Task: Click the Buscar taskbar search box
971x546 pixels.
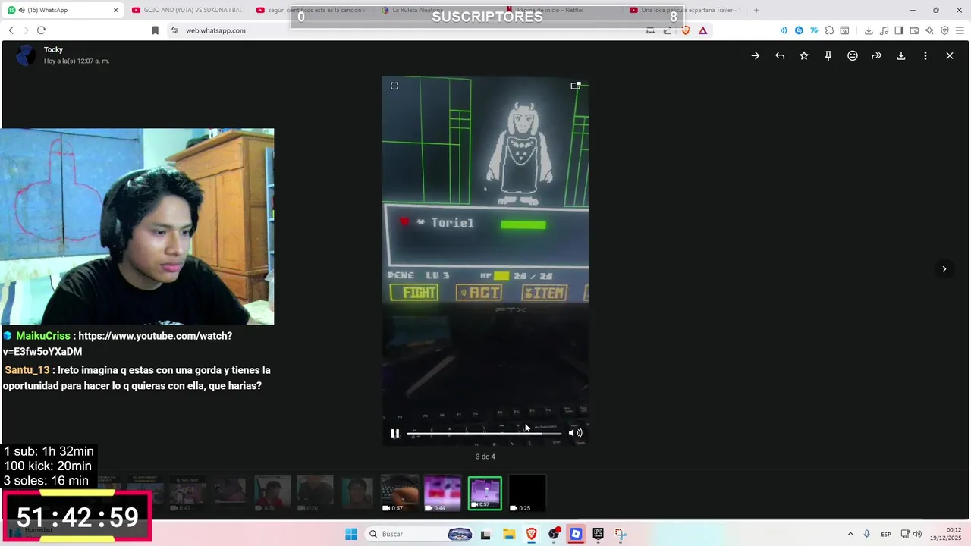Action: (x=419, y=534)
